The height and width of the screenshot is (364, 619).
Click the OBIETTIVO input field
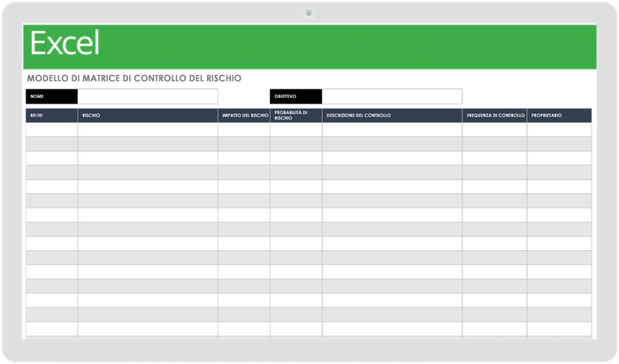[392, 96]
